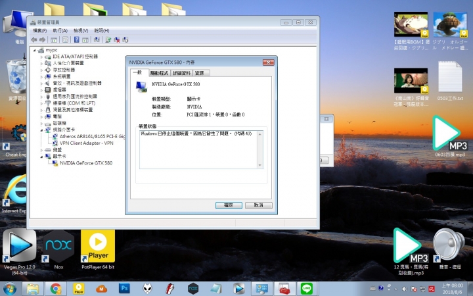
Task: Open the Windows Start button
Action: tap(11, 289)
